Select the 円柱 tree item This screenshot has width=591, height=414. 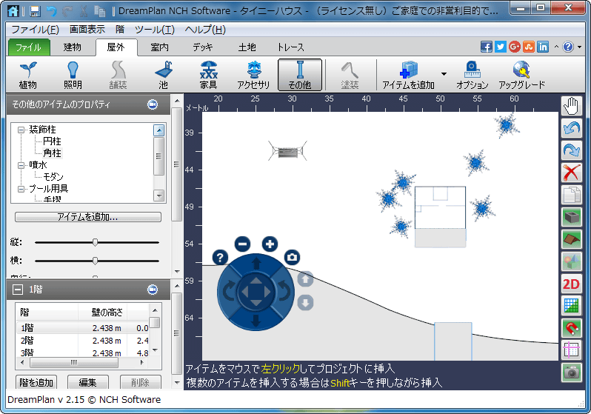(52, 141)
